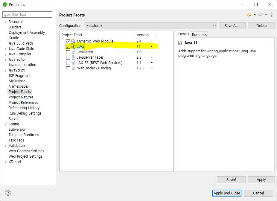
Task: Click the Revert button
Action: coord(231,180)
